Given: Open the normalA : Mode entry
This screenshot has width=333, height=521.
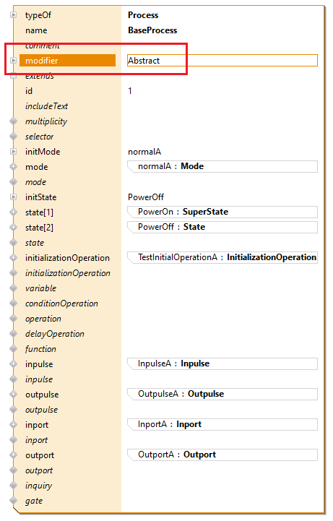Looking at the screenshot, I should click(222, 166).
